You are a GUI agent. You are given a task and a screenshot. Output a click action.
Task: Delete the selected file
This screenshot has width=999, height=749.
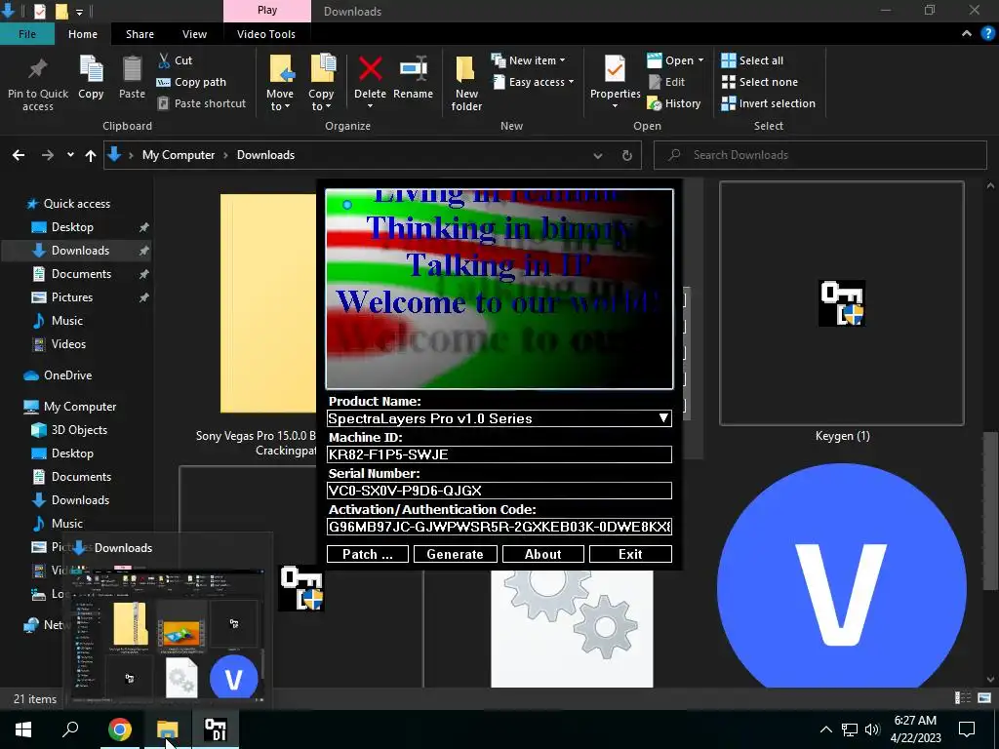[370, 82]
